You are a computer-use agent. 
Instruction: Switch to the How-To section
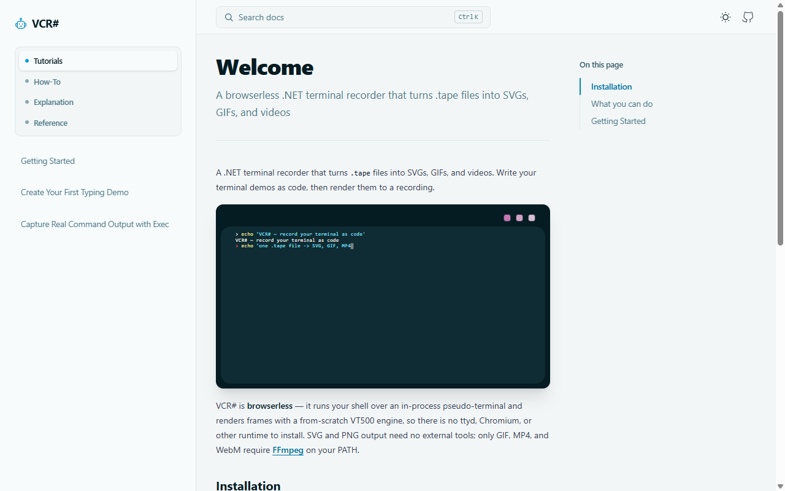click(98, 82)
